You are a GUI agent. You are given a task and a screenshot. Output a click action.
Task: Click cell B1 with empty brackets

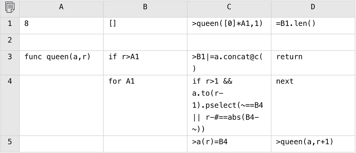tap(145, 26)
